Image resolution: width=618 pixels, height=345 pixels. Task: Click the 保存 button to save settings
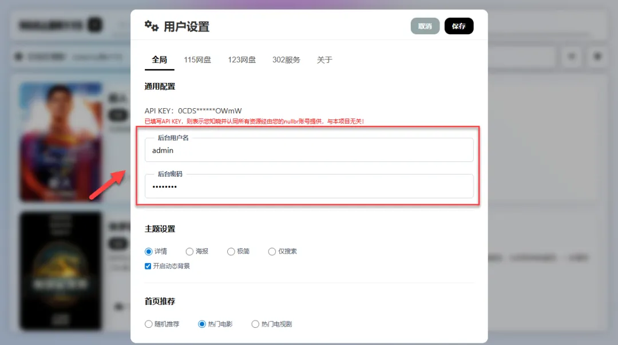[x=459, y=26]
